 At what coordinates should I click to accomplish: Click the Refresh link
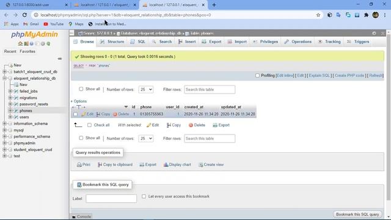[x=376, y=75]
